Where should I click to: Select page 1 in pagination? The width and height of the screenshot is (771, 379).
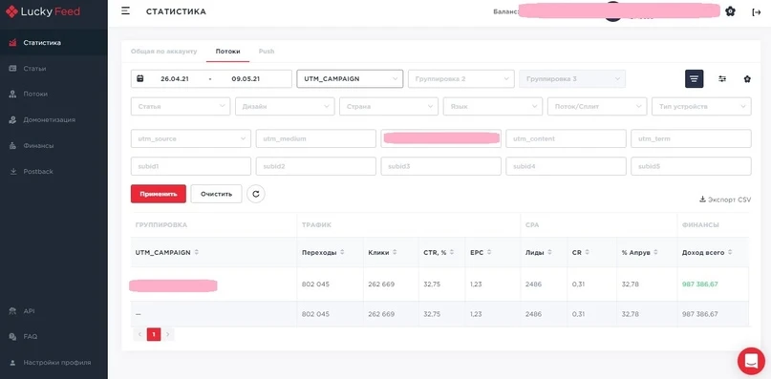[x=154, y=335]
